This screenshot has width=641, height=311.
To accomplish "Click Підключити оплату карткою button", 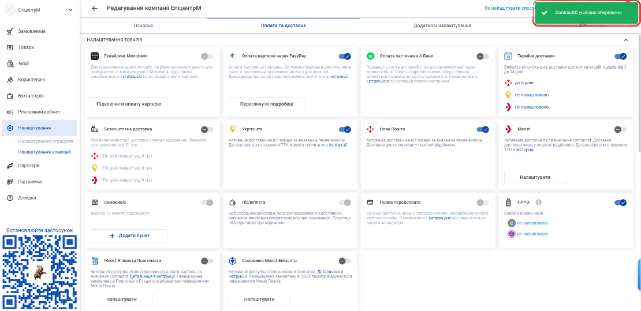I will coord(129,104).
